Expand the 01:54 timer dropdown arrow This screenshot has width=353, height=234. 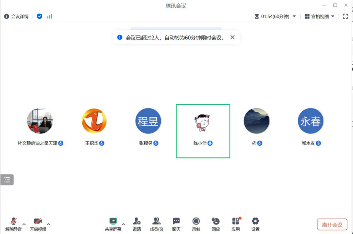(x=294, y=16)
